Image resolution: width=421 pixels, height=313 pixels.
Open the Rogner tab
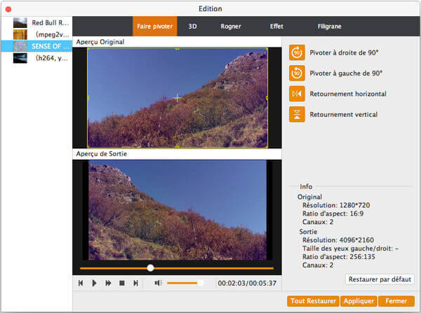(x=231, y=27)
